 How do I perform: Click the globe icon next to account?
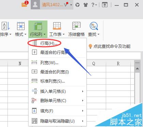[77, 5]
